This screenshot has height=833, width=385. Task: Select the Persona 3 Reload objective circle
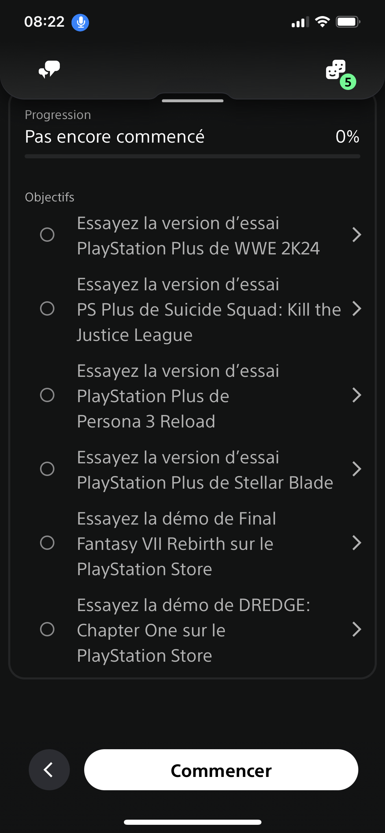pos(47,395)
